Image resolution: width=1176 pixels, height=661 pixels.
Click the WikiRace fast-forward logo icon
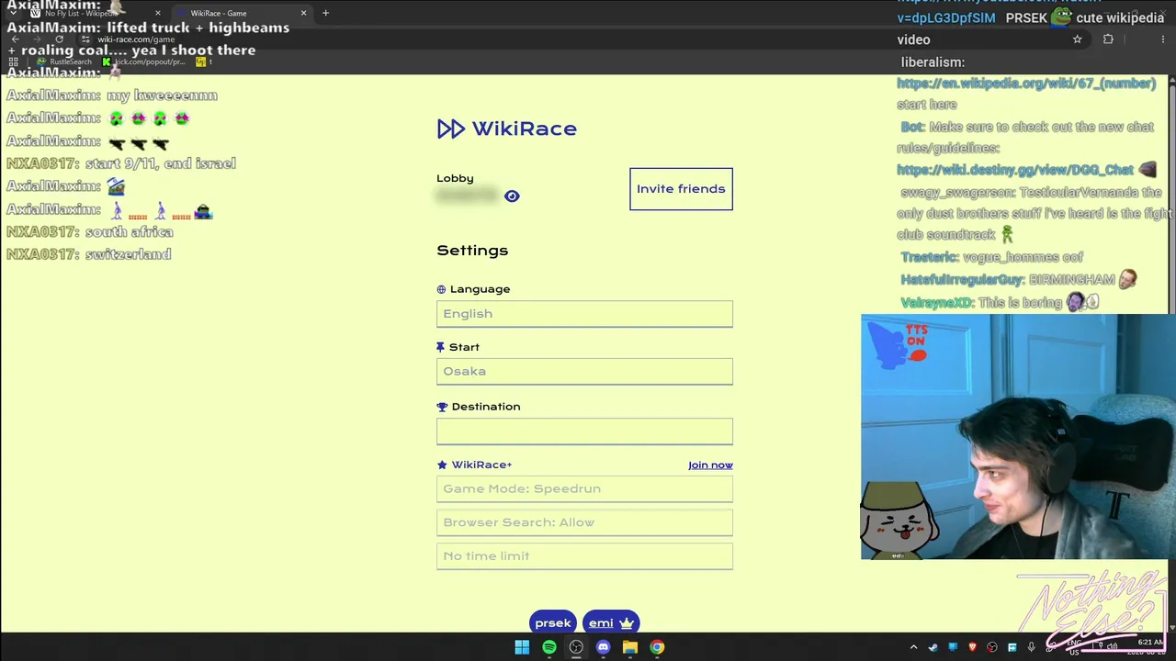pos(450,129)
